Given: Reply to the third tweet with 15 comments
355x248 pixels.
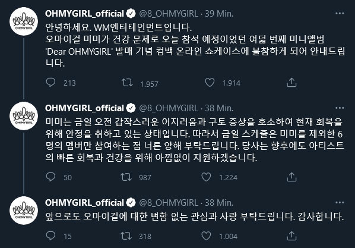Looking at the screenshot, I should coord(50,236).
